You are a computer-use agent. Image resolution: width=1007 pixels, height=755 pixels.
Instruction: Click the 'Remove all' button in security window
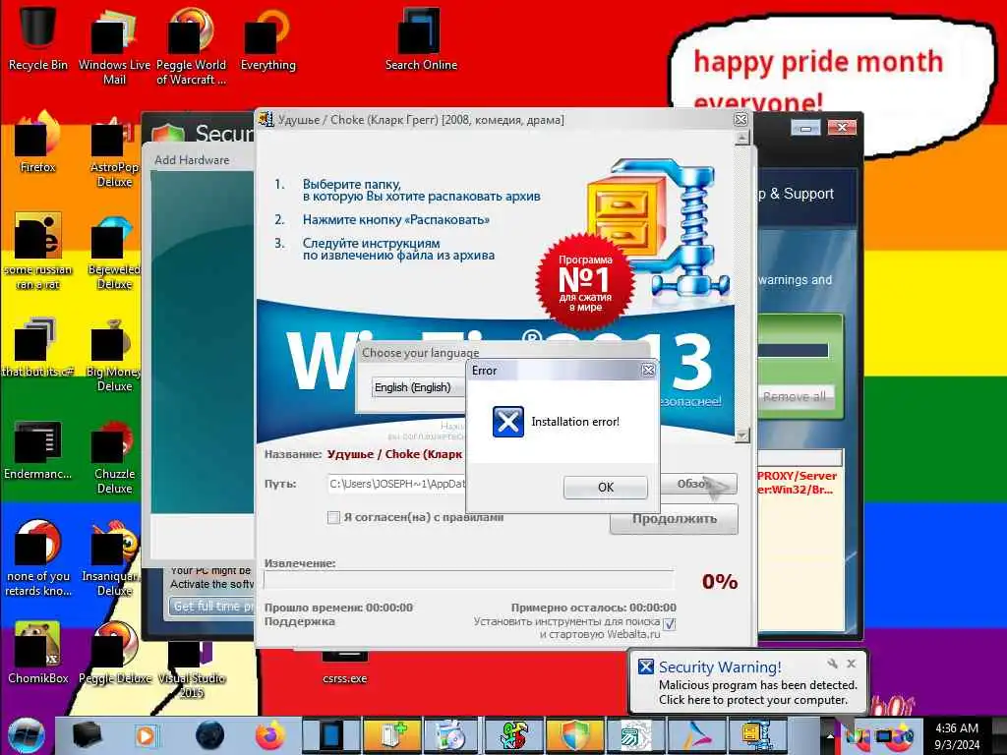point(794,397)
